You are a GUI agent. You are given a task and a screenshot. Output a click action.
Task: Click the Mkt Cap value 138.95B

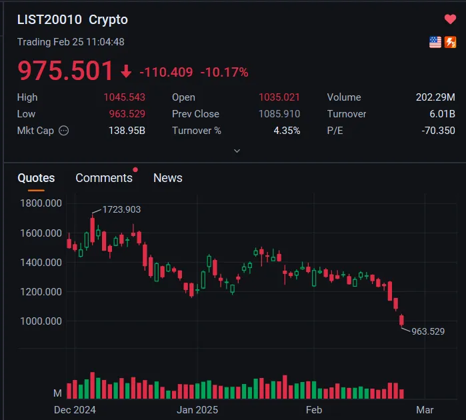coord(127,131)
